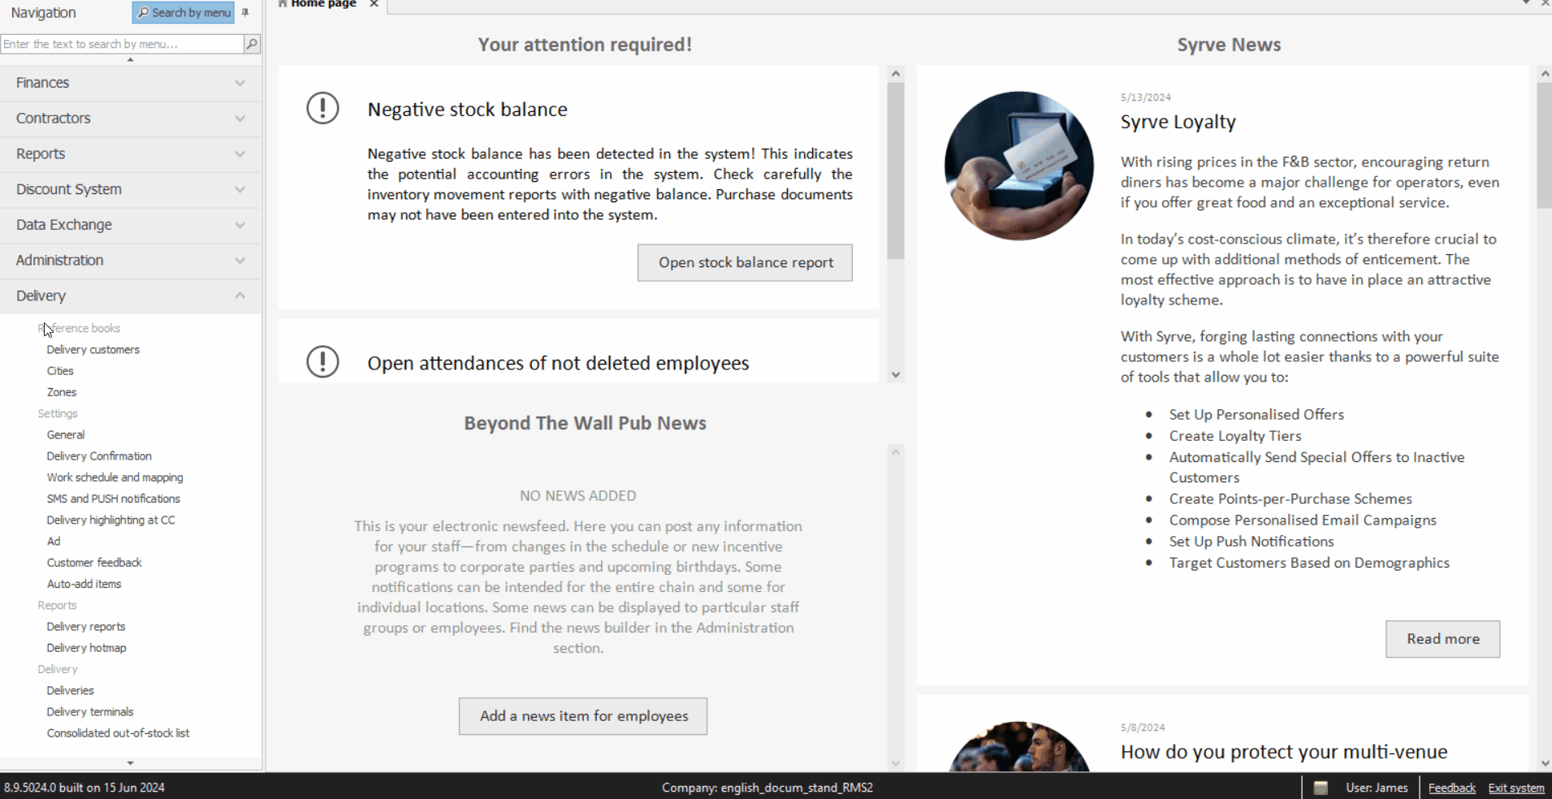Click the Exit system link

[1515, 788]
